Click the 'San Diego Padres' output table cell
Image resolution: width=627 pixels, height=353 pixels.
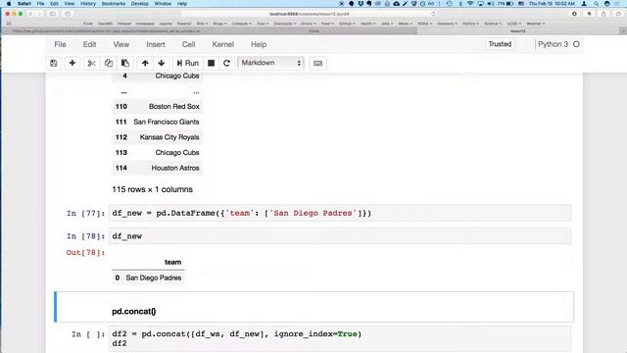coord(154,277)
